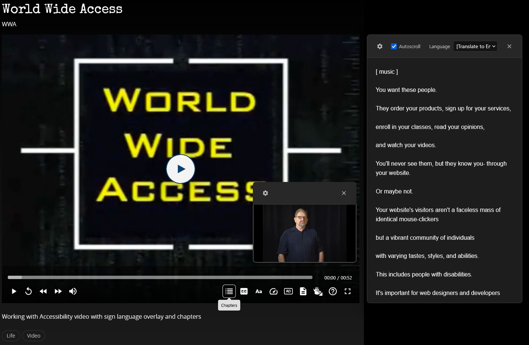Click the video description text below player
The width and height of the screenshot is (529, 345).
101,316
